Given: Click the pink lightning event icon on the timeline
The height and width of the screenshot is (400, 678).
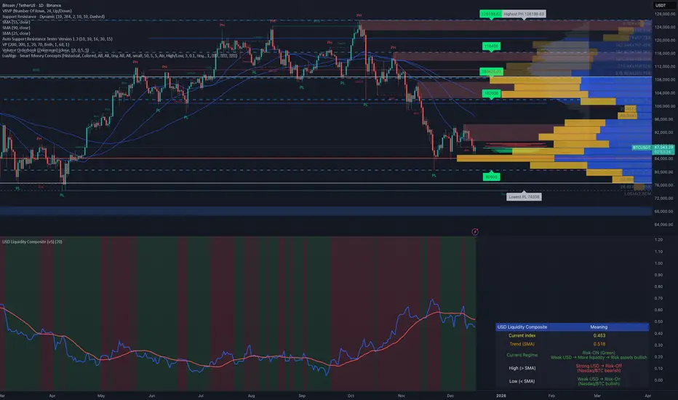Looking at the screenshot, I should tap(474, 231).
